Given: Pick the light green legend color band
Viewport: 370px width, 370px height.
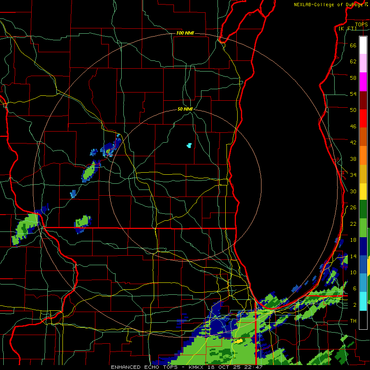Looking at the screenshot, I should (x=363, y=228).
